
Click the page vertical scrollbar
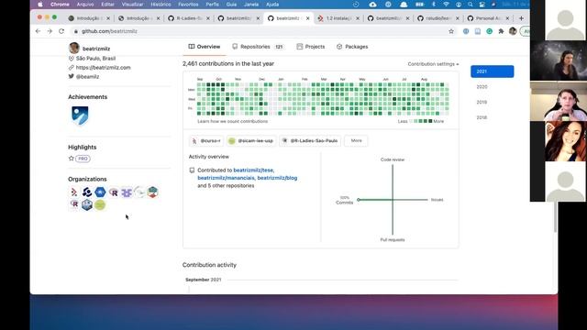(x=555, y=217)
